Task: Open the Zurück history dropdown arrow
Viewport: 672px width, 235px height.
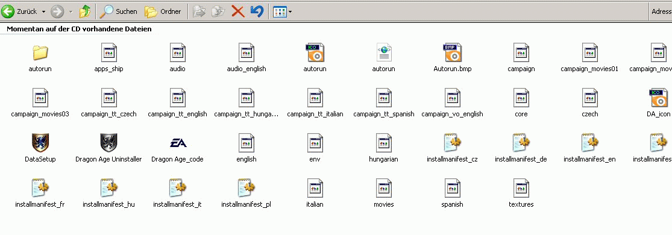Action: [44, 11]
